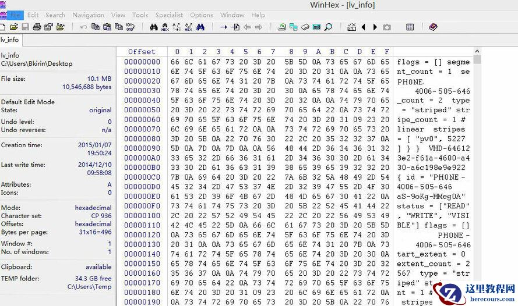Click the scrollbar up arrow in hex view
Screen dimensions: 518x306
point(477,51)
